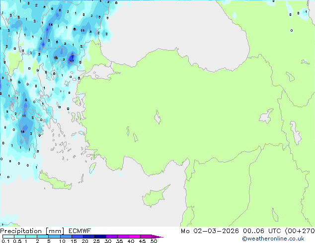The width and height of the screenshot is (315, 243).
Task: Choose the 20–25 mm legend color box
Action: [x=88, y=237]
